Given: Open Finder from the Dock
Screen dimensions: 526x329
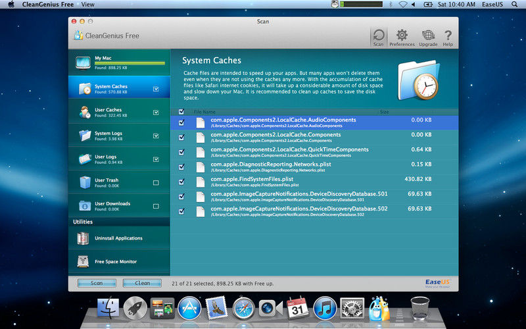Looking at the screenshot, I should tap(108, 307).
